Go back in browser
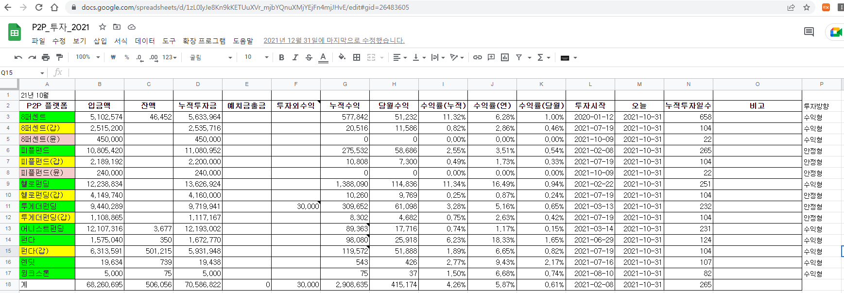This screenshot has height=293, width=844. point(8,7)
